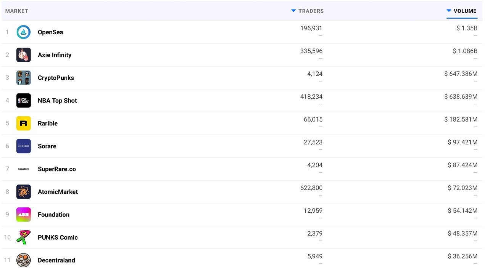Click the volume value $ 647.386M

click(461, 74)
